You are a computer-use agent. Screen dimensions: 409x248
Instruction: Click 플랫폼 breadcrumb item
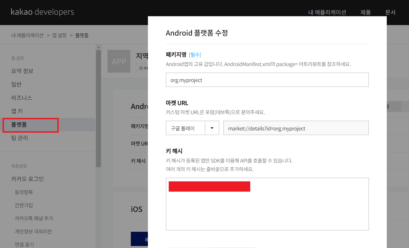[82, 35]
